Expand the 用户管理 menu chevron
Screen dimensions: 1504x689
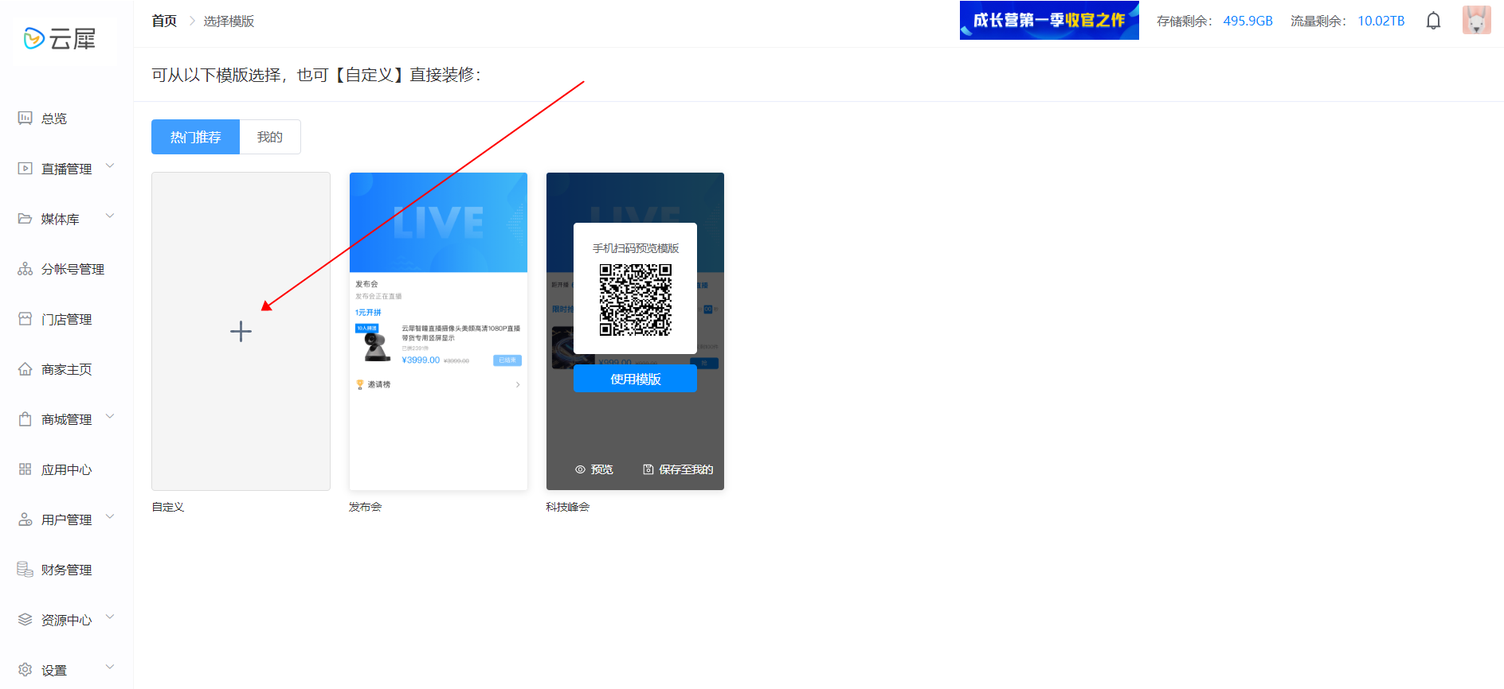[110, 517]
